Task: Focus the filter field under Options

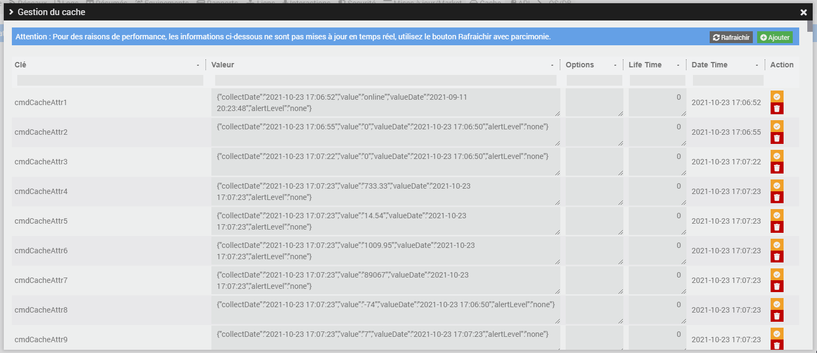Action: tap(594, 80)
